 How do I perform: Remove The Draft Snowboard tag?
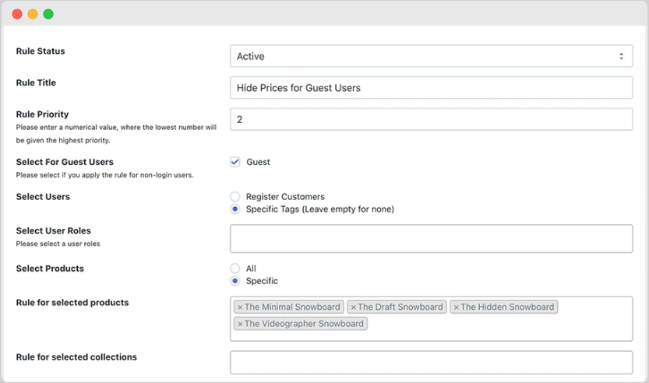coord(353,307)
